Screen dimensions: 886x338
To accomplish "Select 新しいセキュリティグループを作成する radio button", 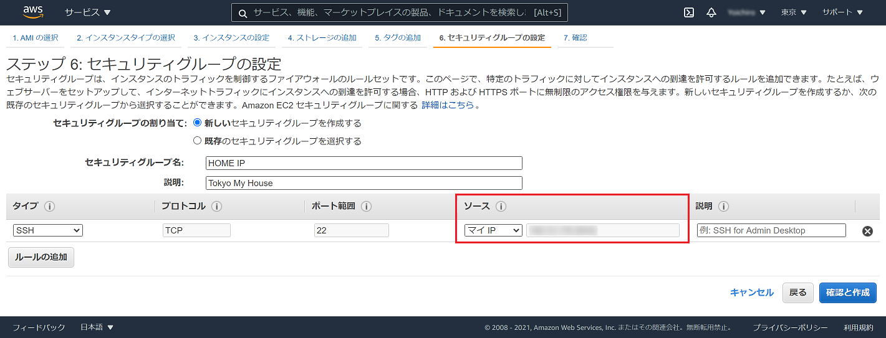I will point(198,123).
